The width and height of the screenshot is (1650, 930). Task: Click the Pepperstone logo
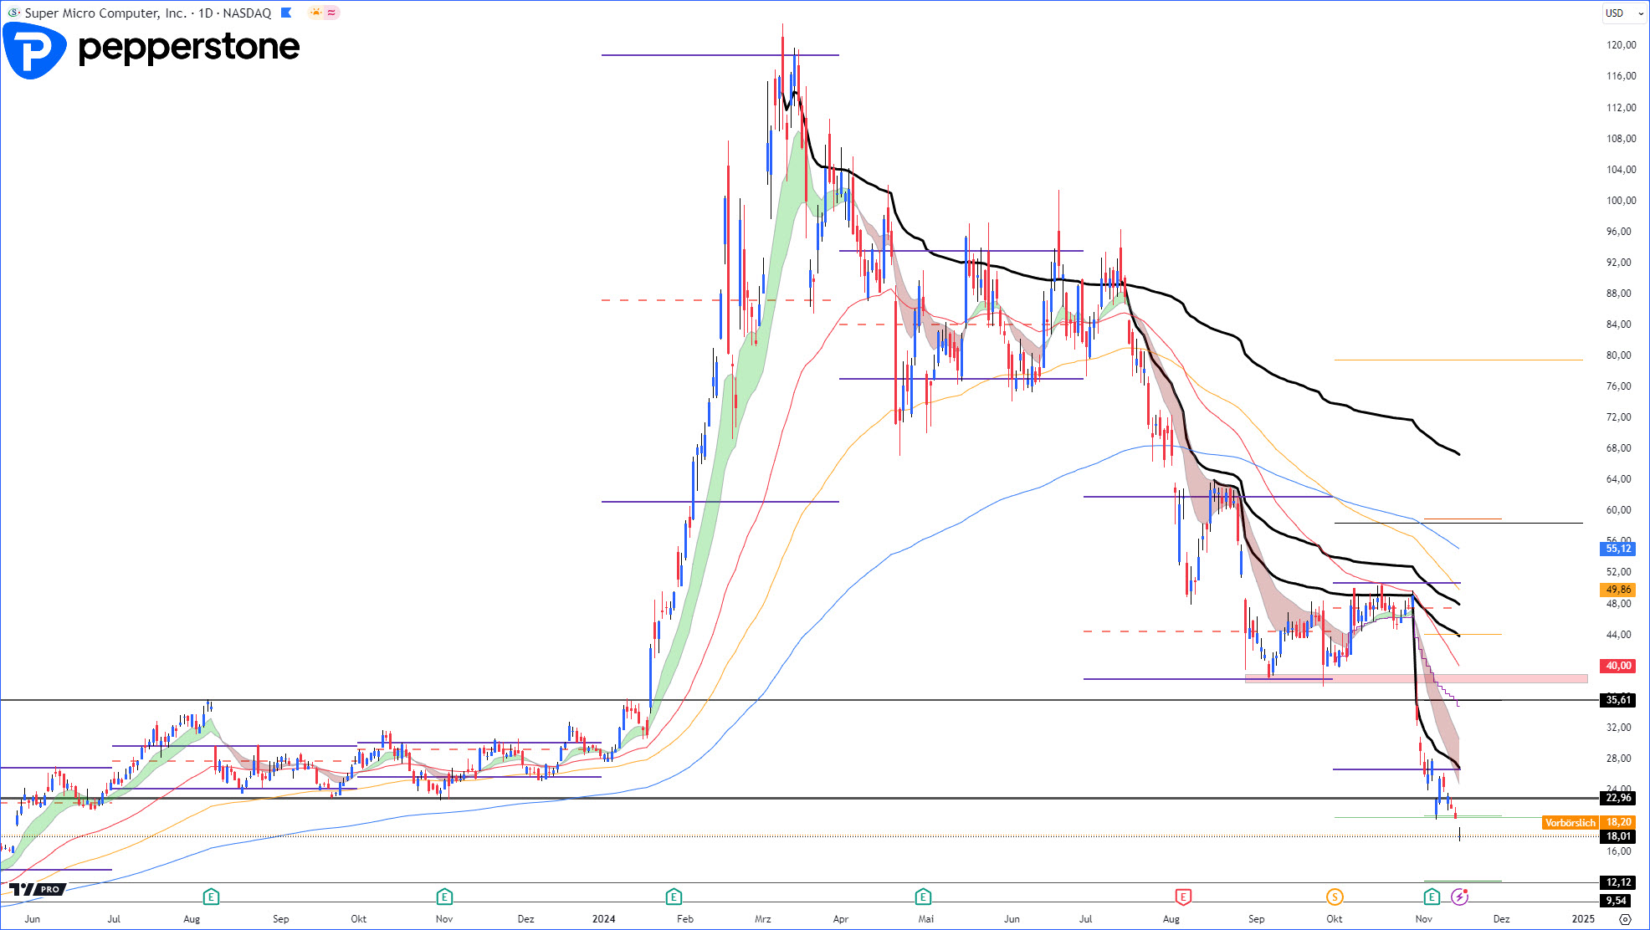151,49
